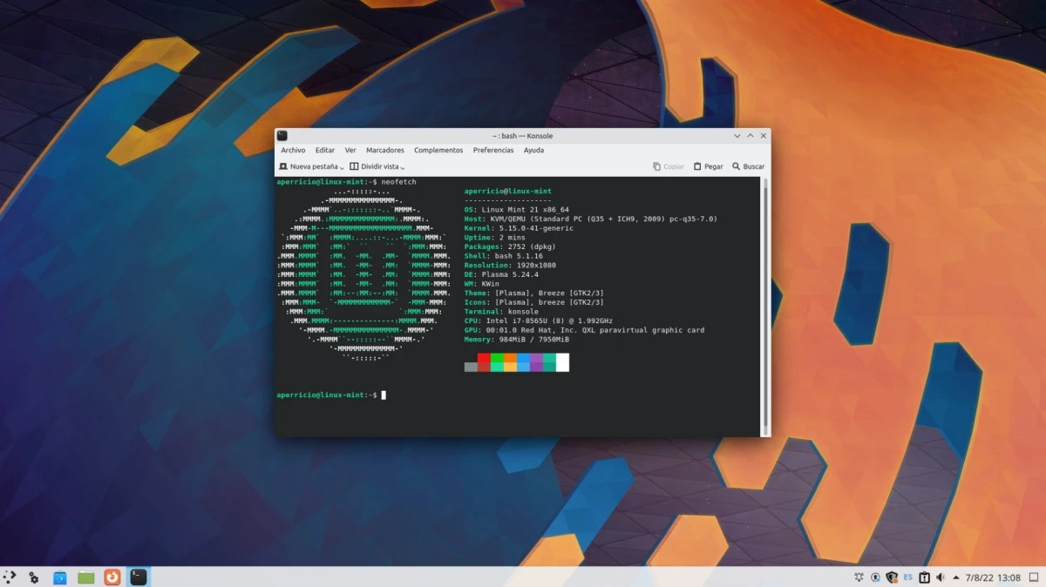
Task: Open the clipboard manager in system tray
Action: 924,577
